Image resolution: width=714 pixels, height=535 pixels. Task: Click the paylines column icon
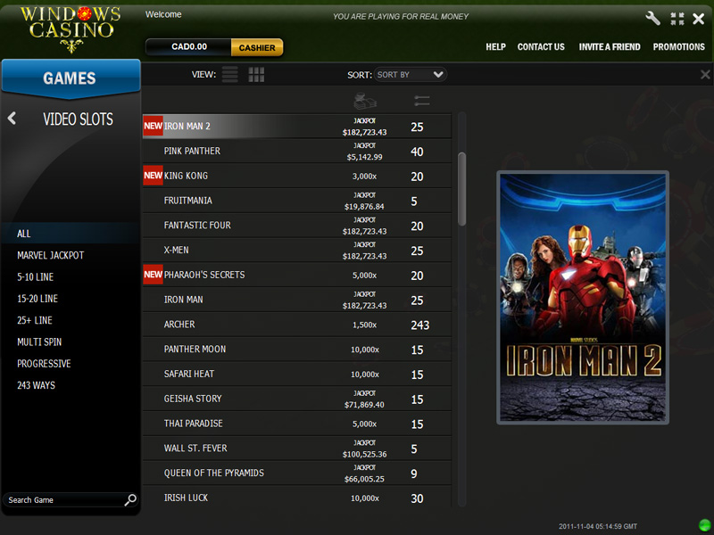[x=421, y=101]
